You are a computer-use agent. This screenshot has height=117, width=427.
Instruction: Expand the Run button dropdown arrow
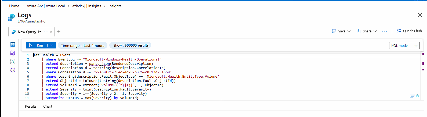[52, 45]
